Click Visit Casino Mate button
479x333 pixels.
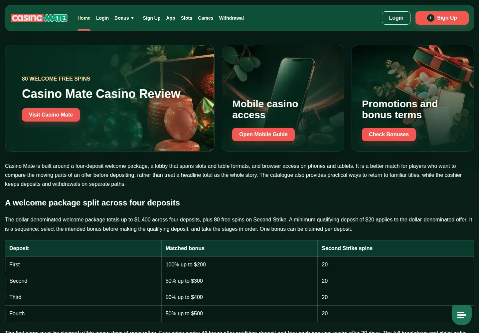click(x=51, y=115)
